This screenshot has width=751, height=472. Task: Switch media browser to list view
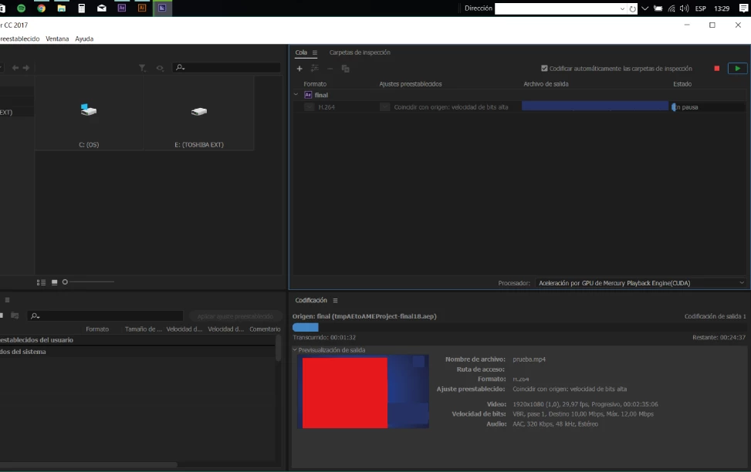[x=41, y=282]
